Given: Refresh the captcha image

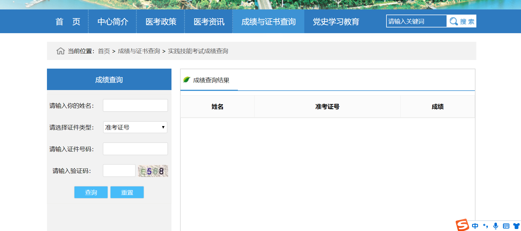Looking at the screenshot, I should coord(153,171).
